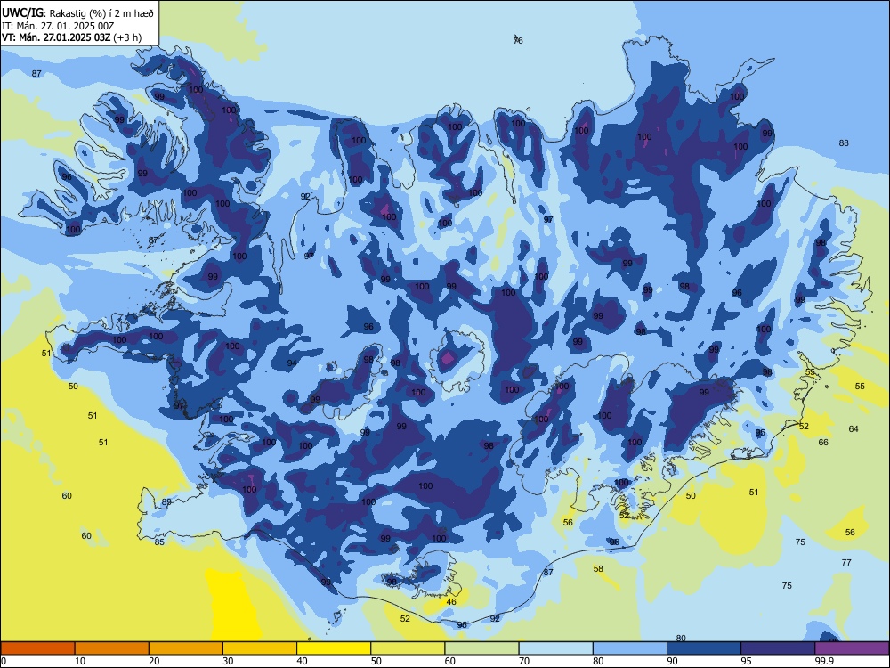Image resolution: width=890 pixels, height=668 pixels.
Task: Click the humidity value '64' east of Iceland
Action: (x=854, y=429)
